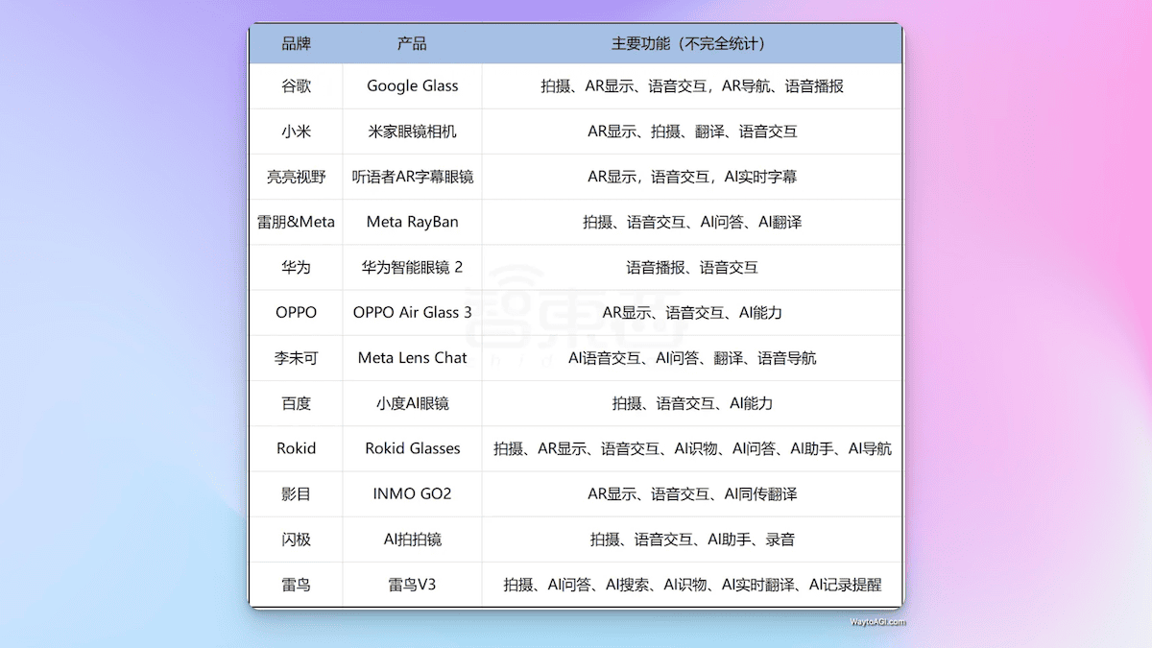The width and height of the screenshot is (1152, 648).
Task: Select the 品牌 column header
Action: [296, 44]
